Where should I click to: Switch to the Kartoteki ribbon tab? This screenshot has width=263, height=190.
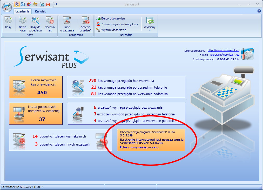[41, 11]
